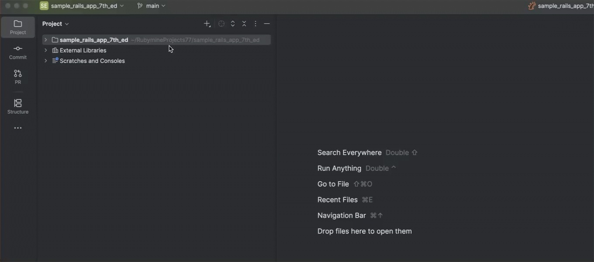Open the main branch dropdown
This screenshot has width=594, height=262.
[x=151, y=6]
